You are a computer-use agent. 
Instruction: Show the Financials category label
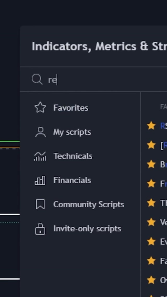coord(72,180)
